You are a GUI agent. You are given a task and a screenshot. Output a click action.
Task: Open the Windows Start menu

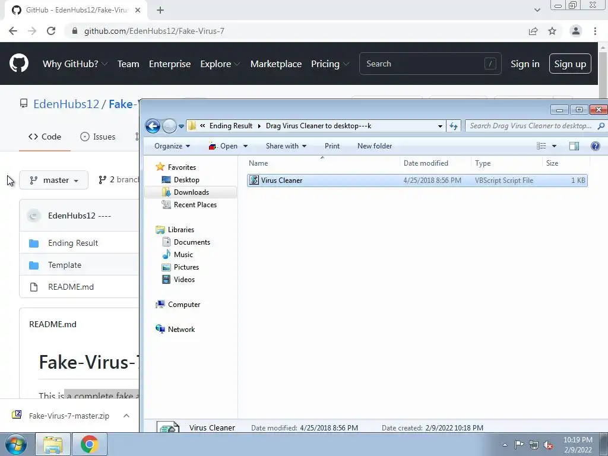[15, 444]
